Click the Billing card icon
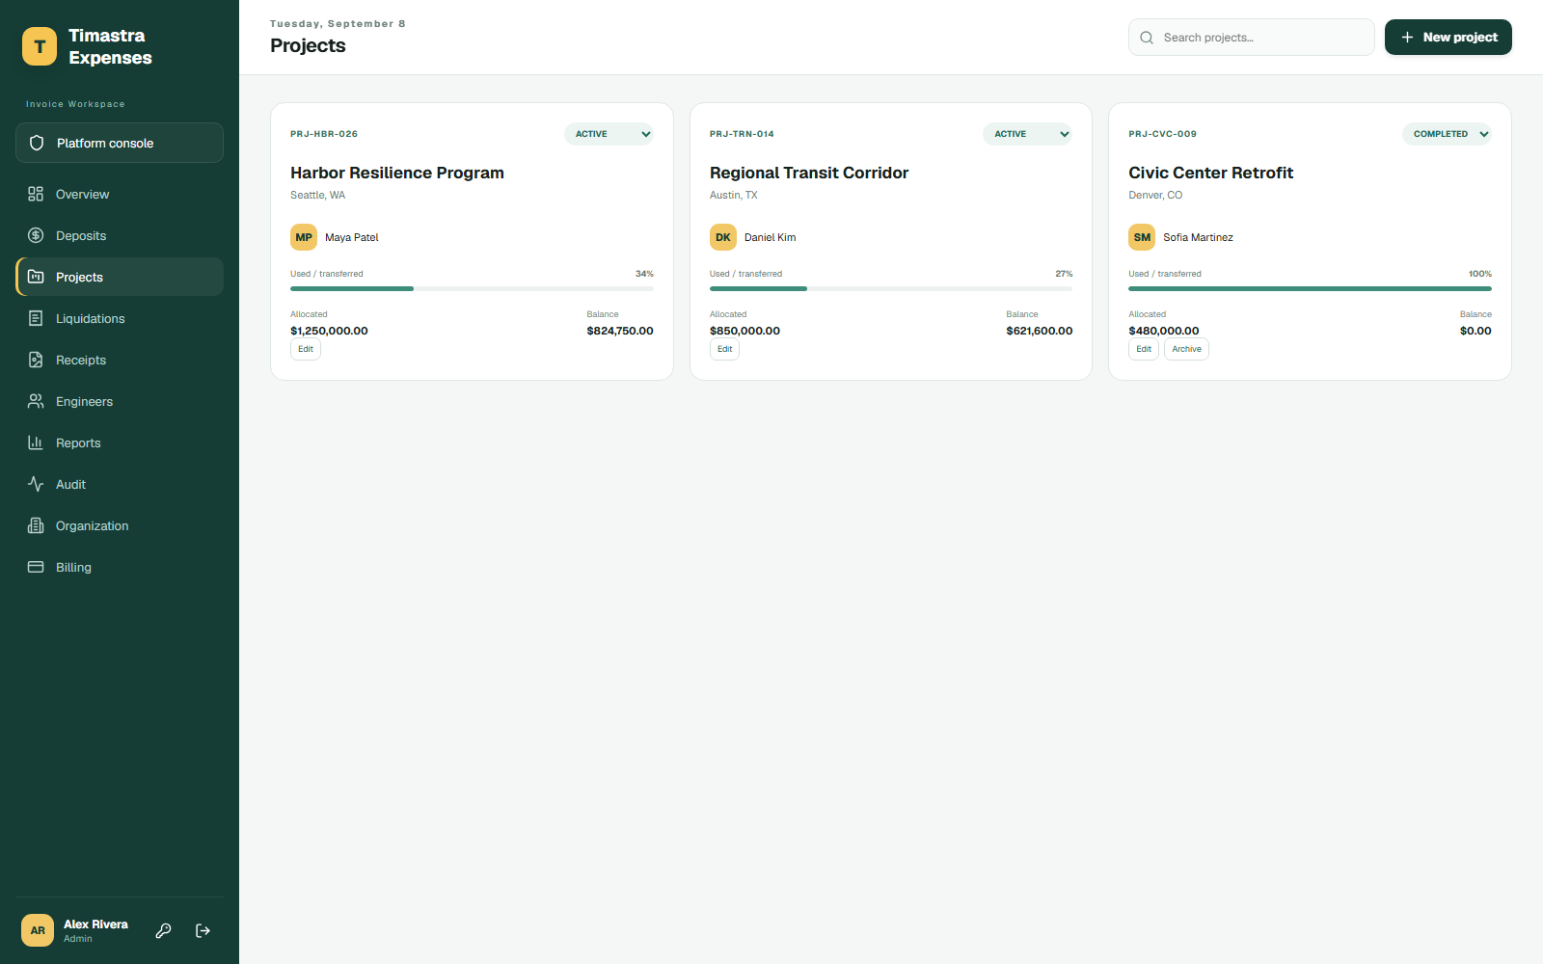This screenshot has height=964, width=1543. tap(36, 567)
